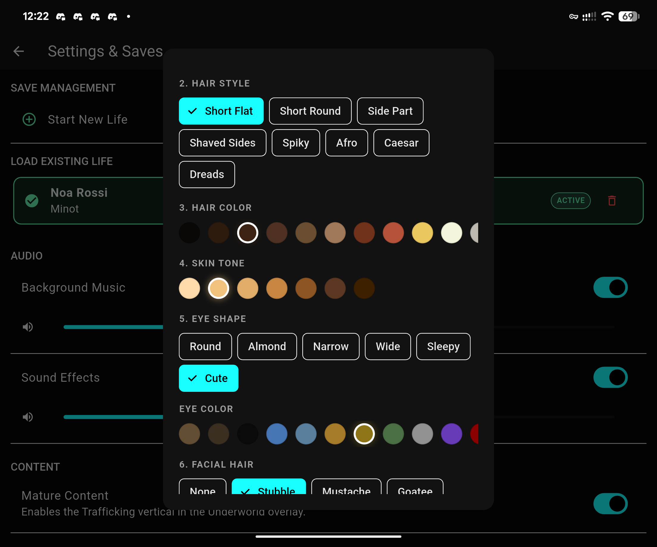Image resolution: width=657 pixels, height=547 pixels.
Task: Click the Background Music volume speaker icon
Action: tap(28, 327)
